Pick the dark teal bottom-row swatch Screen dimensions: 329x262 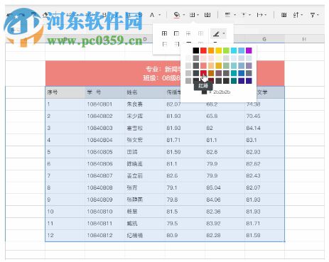[x=234, y=81]
